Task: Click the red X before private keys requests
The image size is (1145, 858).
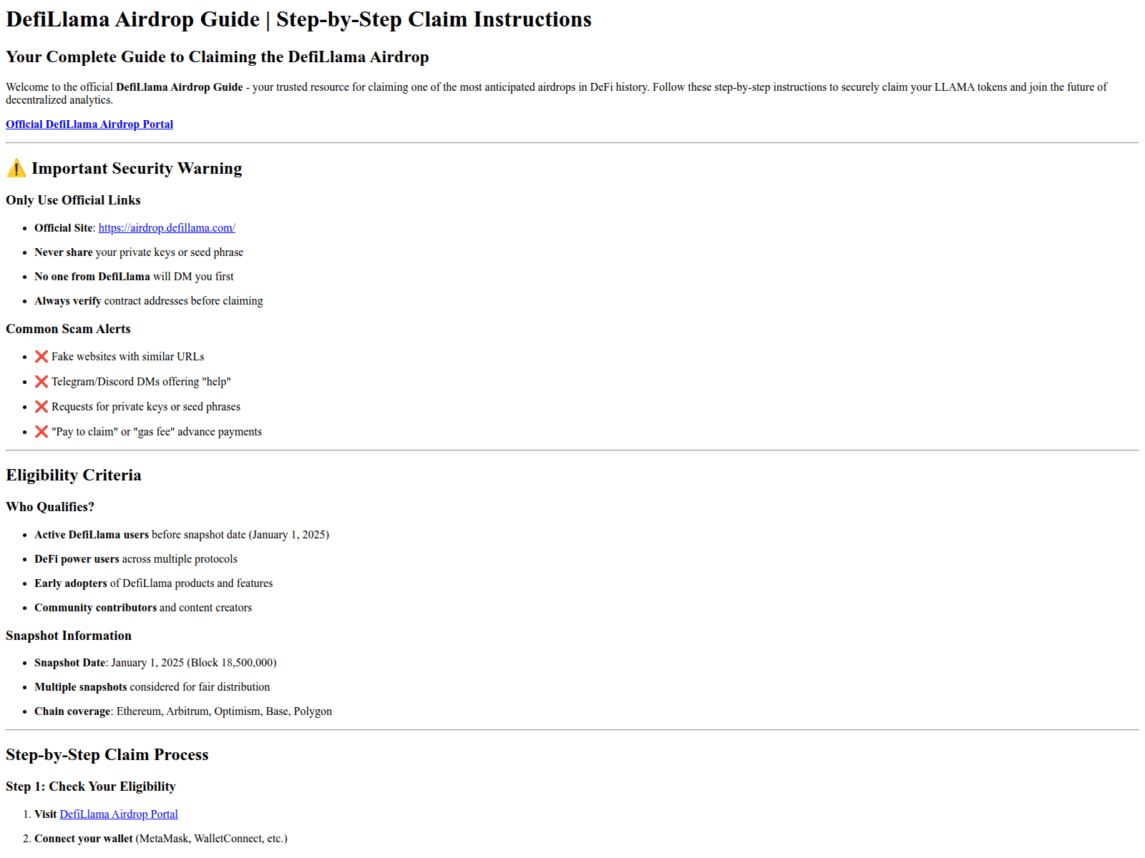Action: [42, 407]
